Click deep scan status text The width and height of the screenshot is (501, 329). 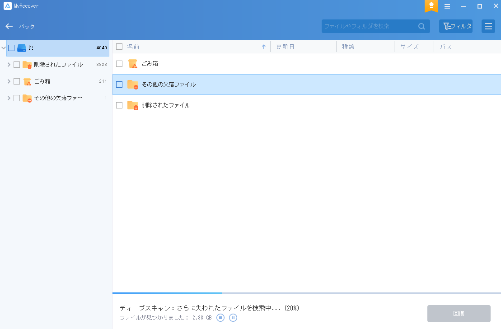click(209, 308)
